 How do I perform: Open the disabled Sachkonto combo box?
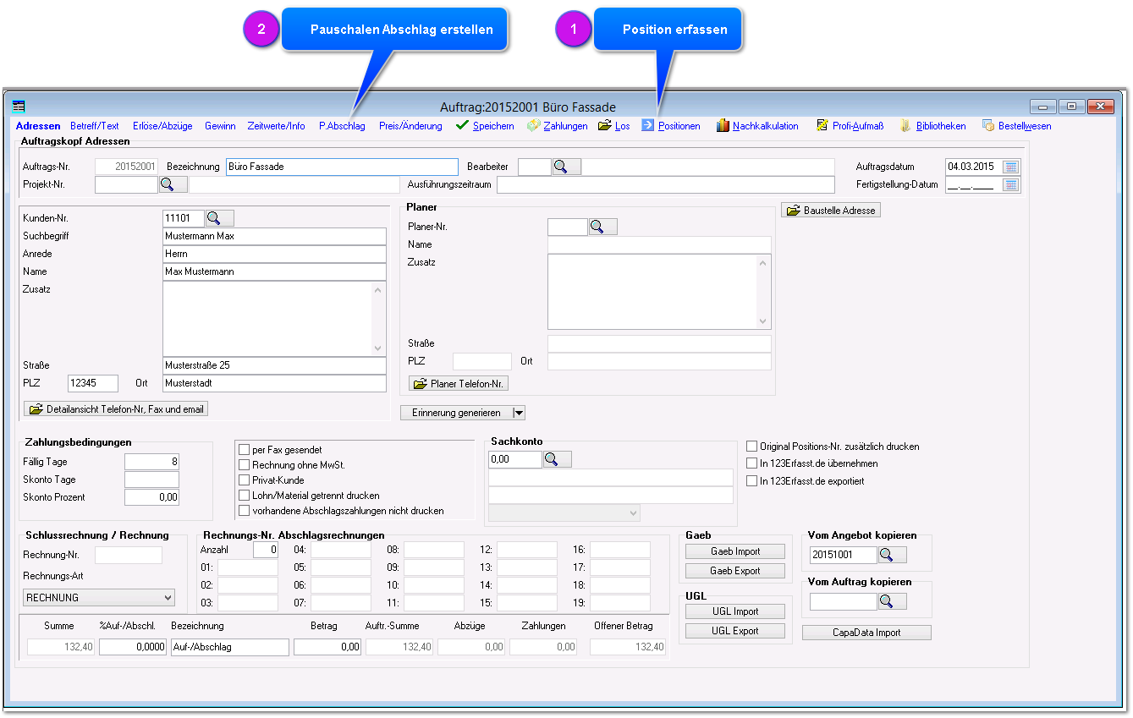click(564, 512)
